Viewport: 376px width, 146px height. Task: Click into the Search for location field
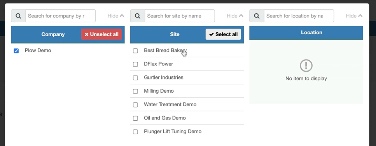point(299,16)
